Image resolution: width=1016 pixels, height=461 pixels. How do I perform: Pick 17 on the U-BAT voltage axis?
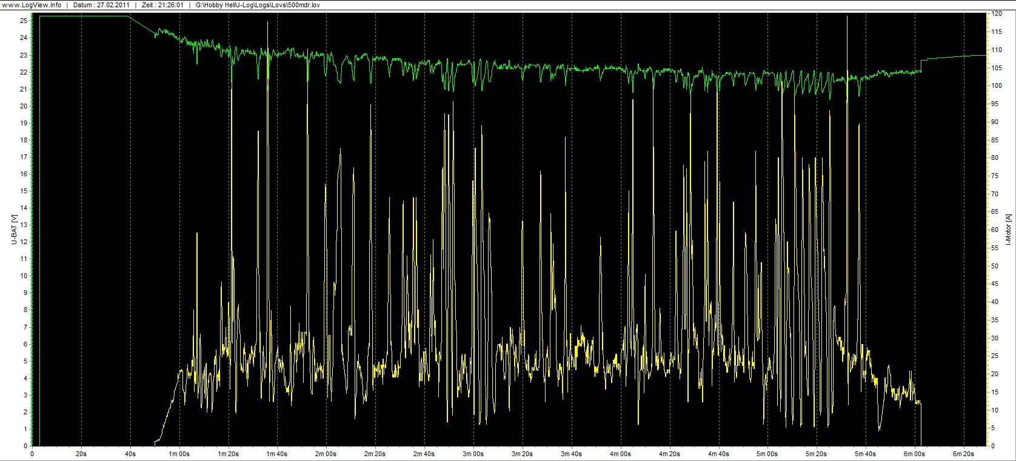pyautogui.click(x=24, y=157)
